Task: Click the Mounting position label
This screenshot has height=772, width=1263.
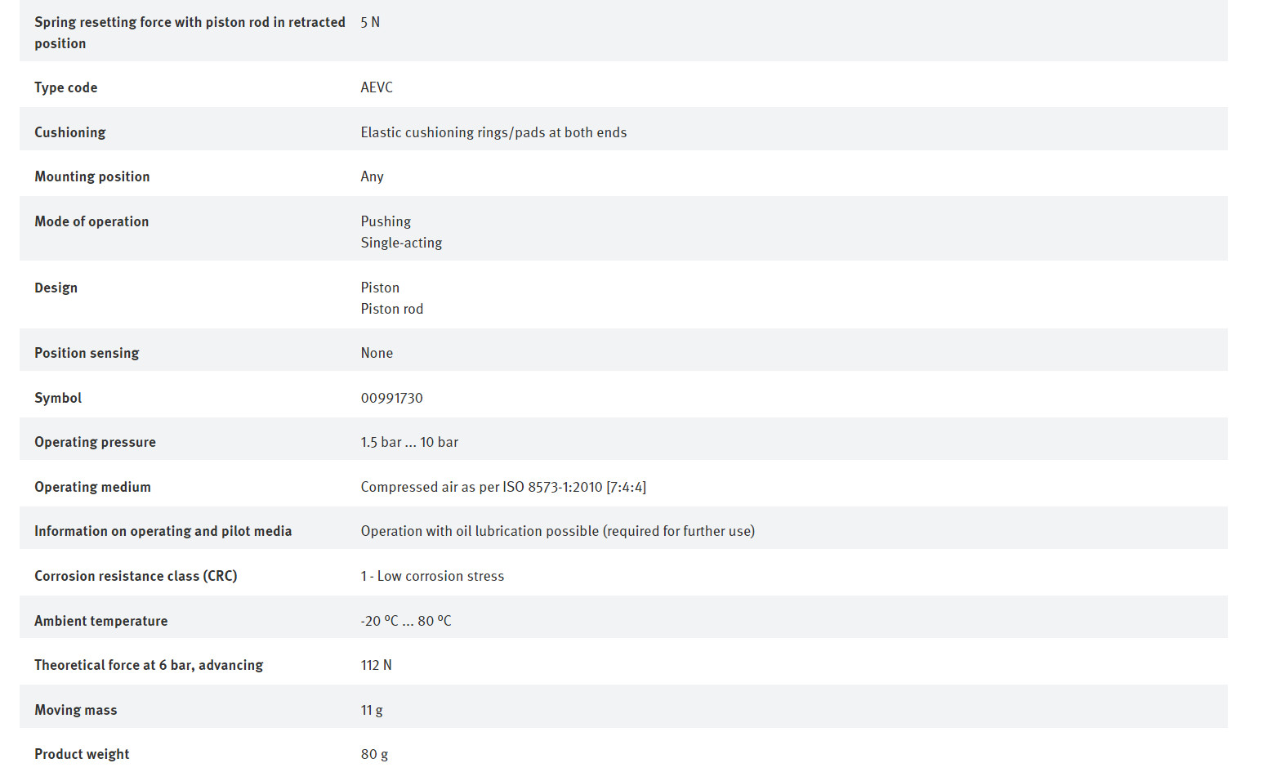Action: (92, 176)
